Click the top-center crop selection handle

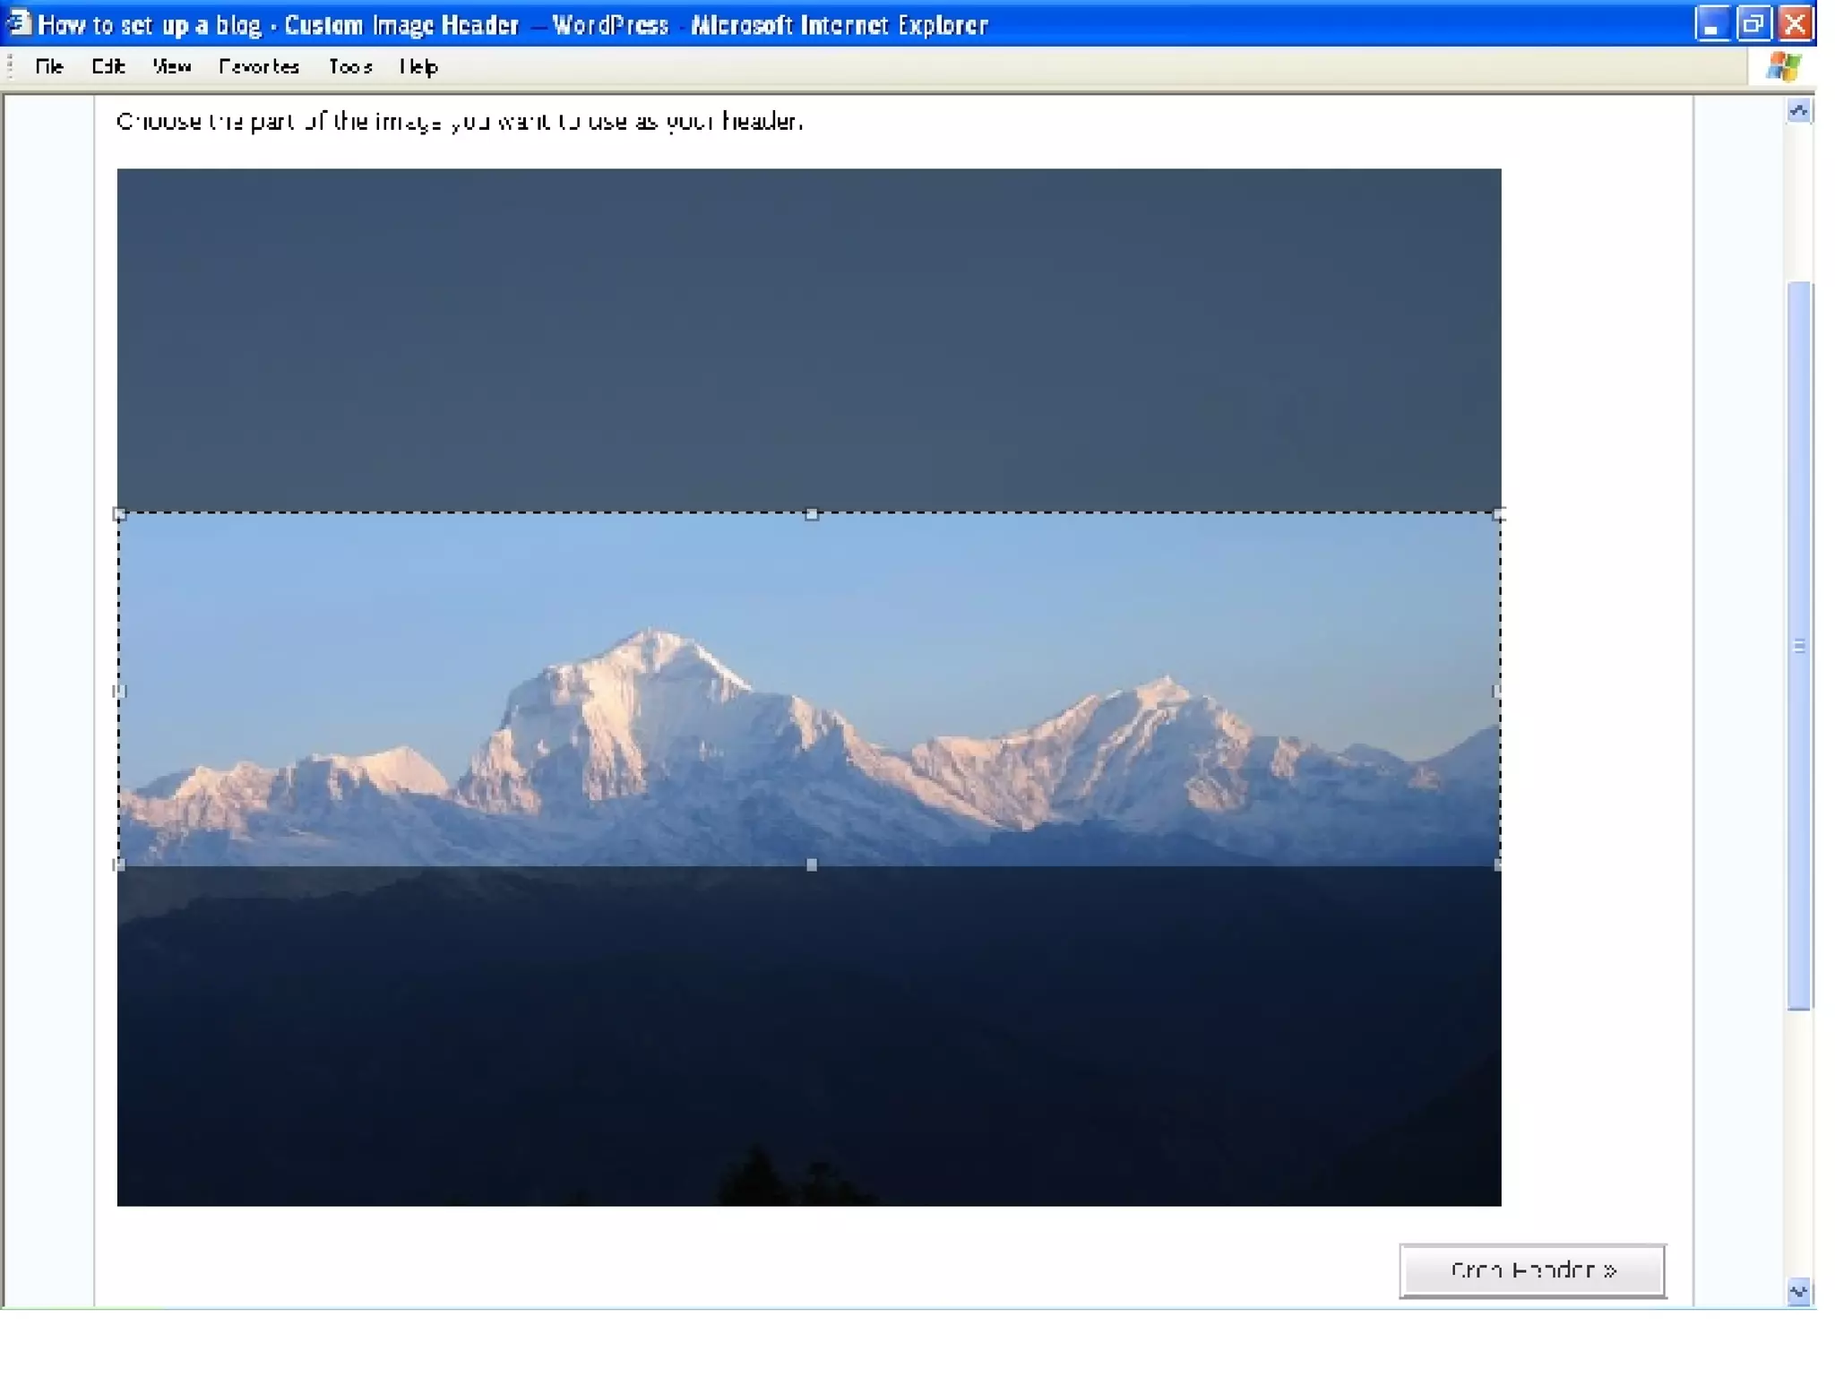click(x=811, y=514)
